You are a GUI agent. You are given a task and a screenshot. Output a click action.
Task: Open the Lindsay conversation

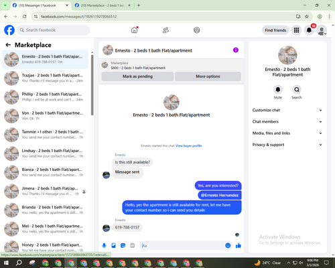pos(45,153)
